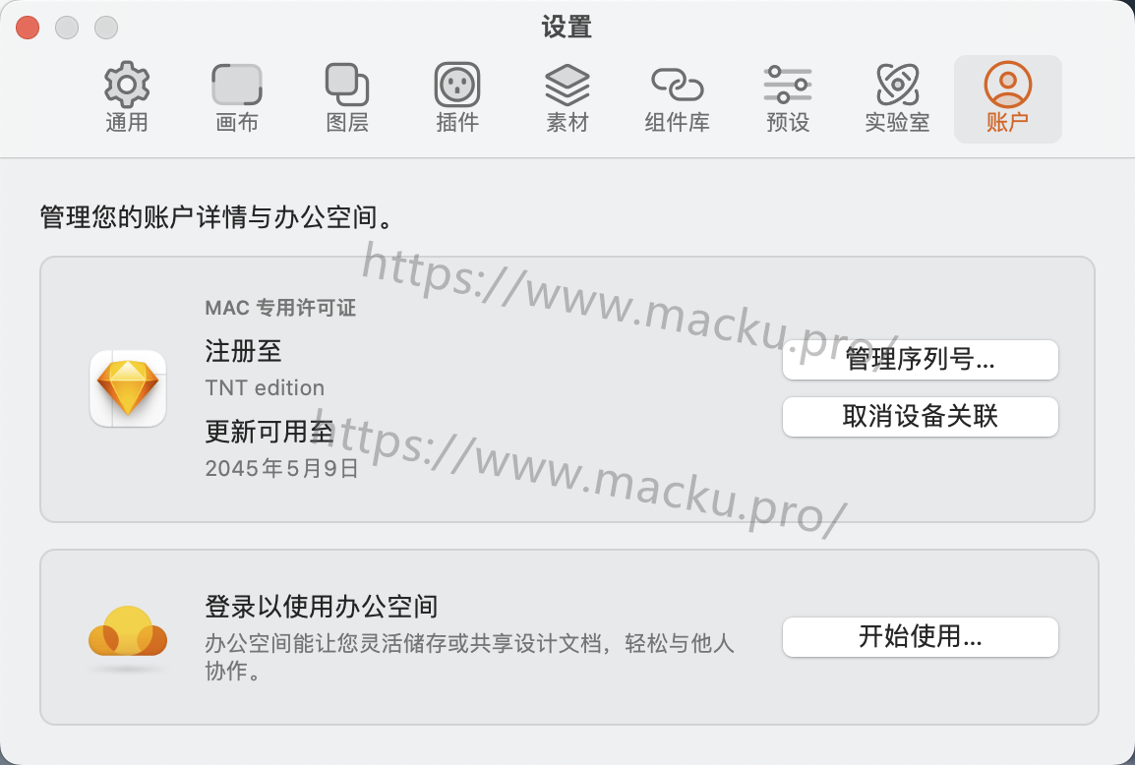Viewport: 1135px width, 765px height.
Task: Click the 预设 tab label text
Action: [788, 122]
